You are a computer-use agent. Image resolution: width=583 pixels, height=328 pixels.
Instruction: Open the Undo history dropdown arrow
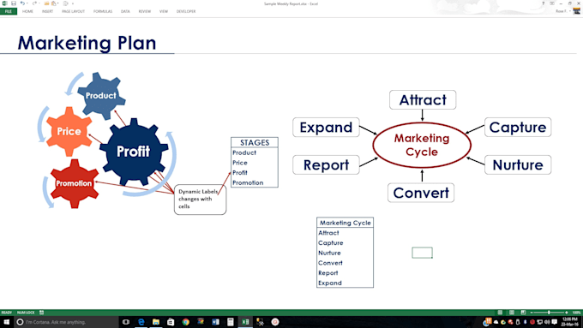[x=27, y=3]
